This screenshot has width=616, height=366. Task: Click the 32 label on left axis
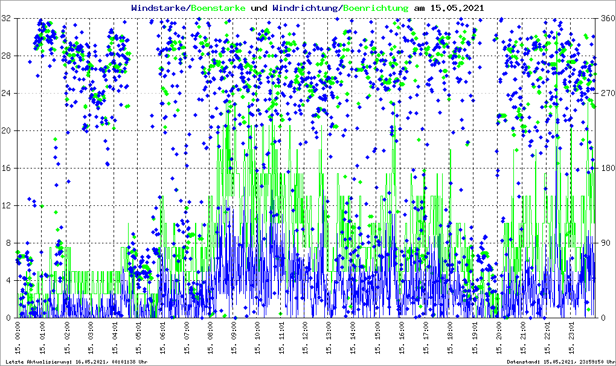[7, 19]
